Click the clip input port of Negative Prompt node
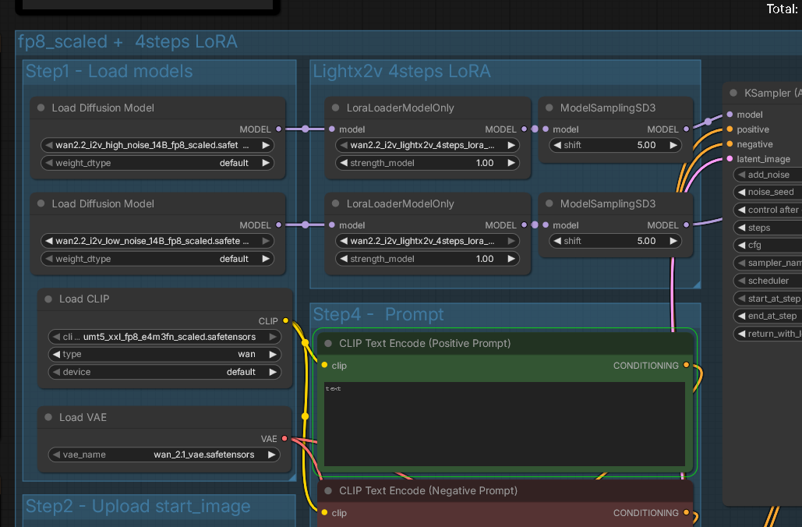 (324, 513)
